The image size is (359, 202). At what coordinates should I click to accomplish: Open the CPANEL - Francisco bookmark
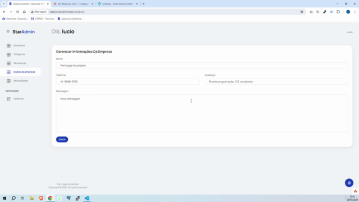[43, 19]
